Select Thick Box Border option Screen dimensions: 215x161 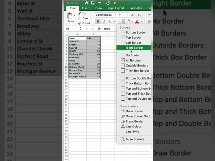click(x=134, y=71)
